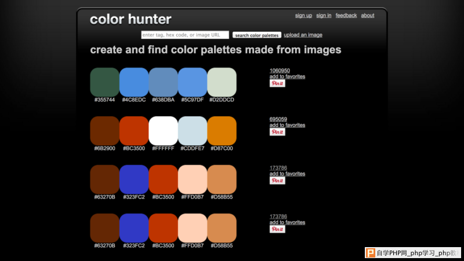Select the orange #D87C00 swatch
This screenshot has height=261, width=464.
(x=222, y=131)
